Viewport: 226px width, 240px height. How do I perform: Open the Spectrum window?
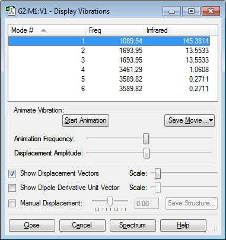[x=132, y=225]
